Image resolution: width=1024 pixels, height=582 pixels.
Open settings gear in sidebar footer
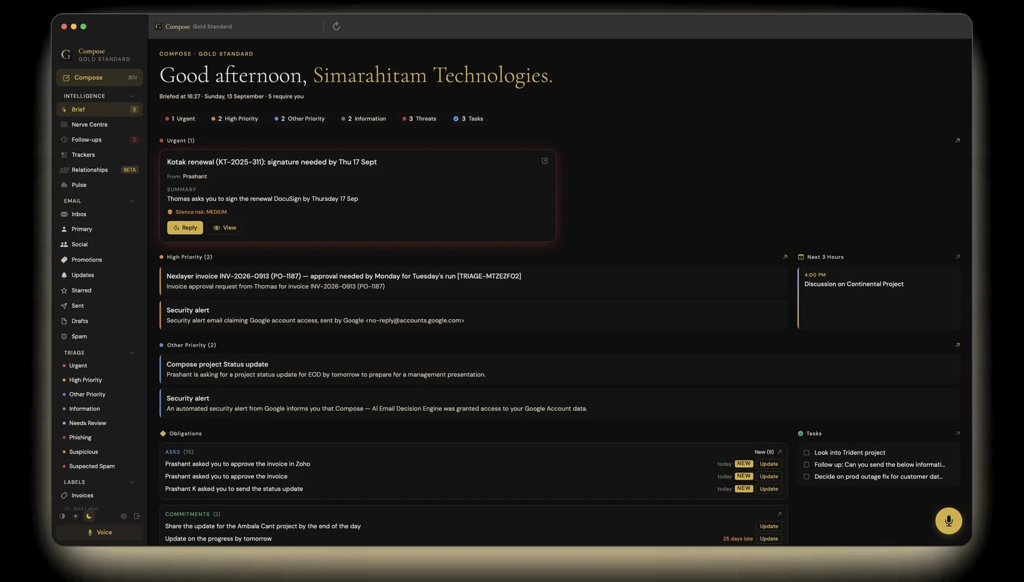tap(124, 516)
